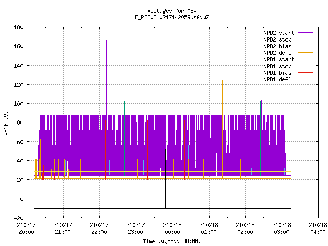Click the "NPD1 stop" legend label
This screenshot has height=246, width=328.
point(277,66)
